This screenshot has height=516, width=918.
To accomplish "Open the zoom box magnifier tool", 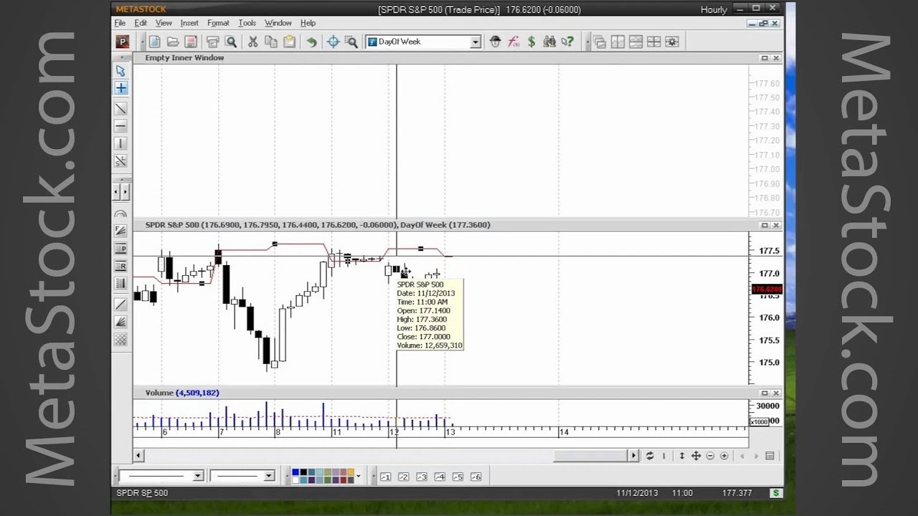I will click(x=351, y=42).
